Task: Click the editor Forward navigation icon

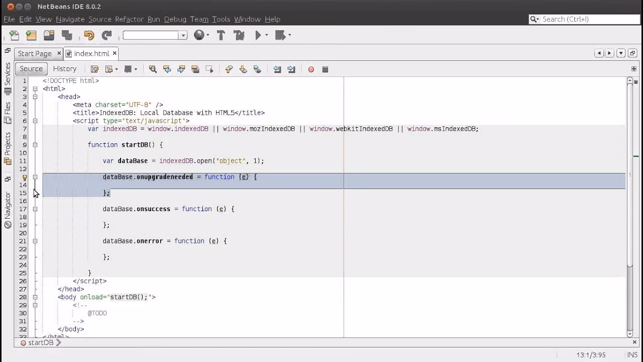Action: click(128, 69)
